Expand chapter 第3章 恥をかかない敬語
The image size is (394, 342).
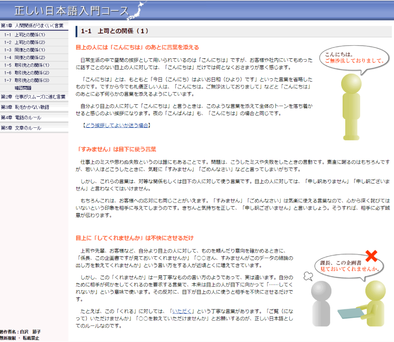(34, 107)
